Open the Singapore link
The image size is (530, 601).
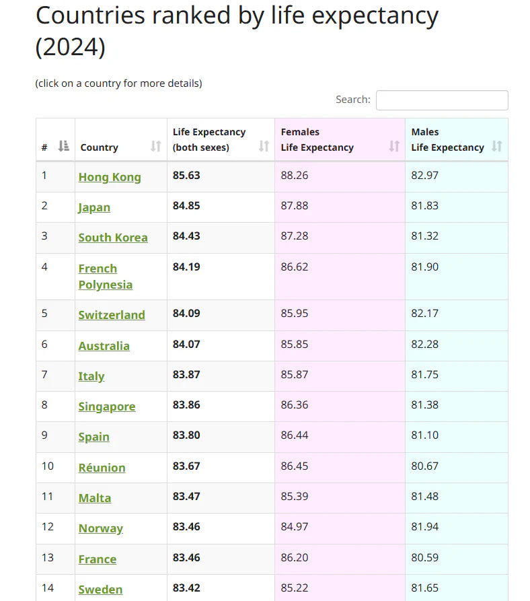coord(107,406)
